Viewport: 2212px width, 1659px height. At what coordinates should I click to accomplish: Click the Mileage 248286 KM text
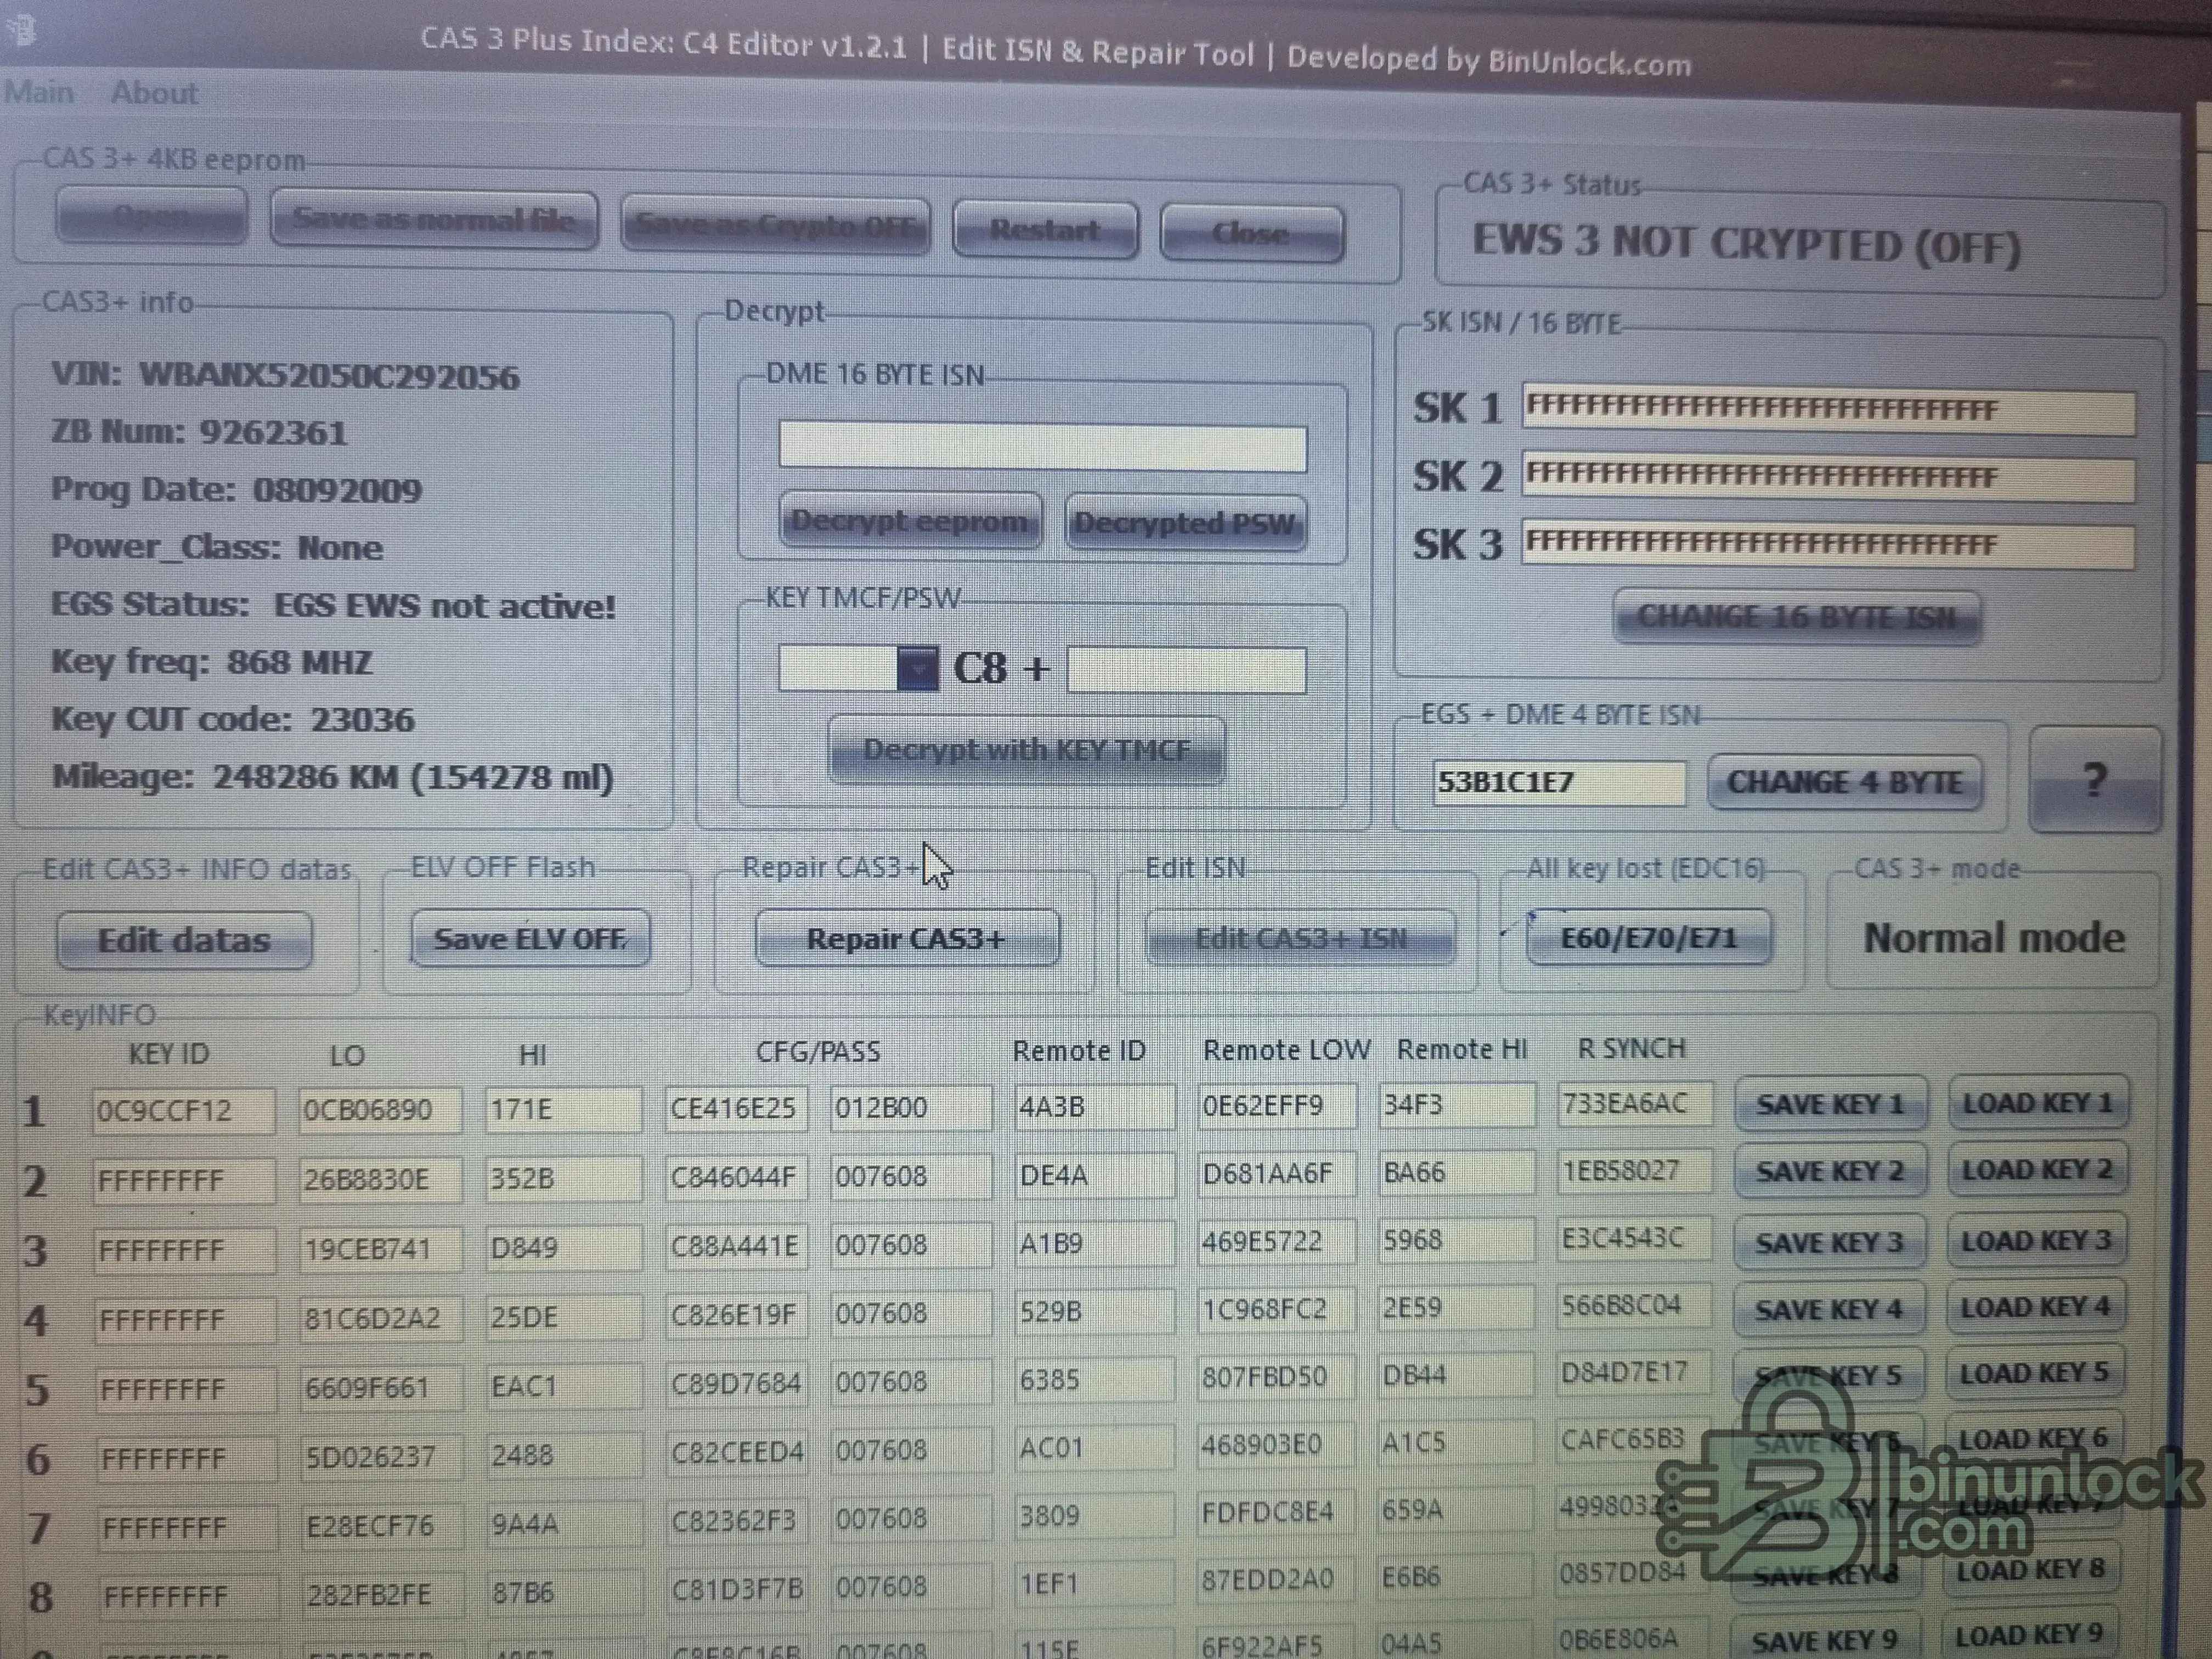(x=333, y=777)
